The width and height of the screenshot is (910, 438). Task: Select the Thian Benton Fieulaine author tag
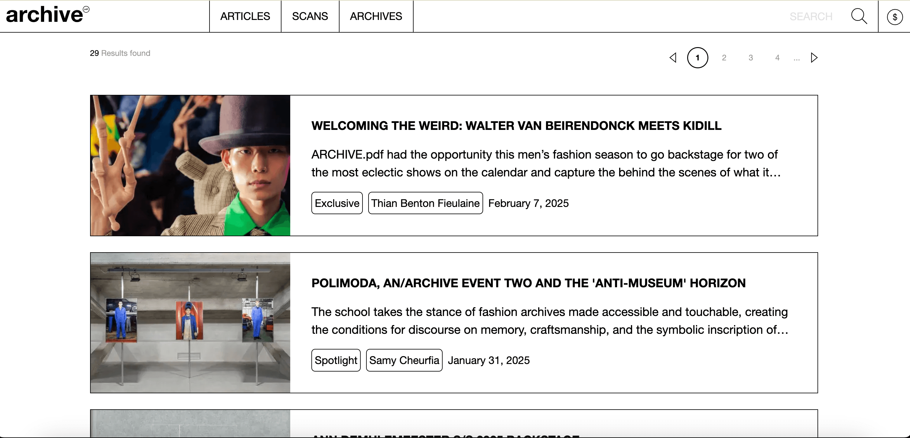tap(425, 203)
